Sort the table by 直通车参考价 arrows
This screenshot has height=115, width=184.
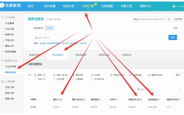coord(180,99)
